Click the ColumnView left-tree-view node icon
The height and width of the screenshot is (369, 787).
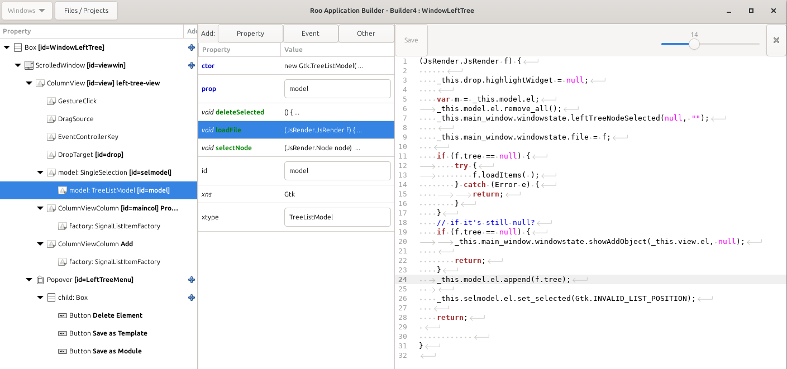click(40, 83)
